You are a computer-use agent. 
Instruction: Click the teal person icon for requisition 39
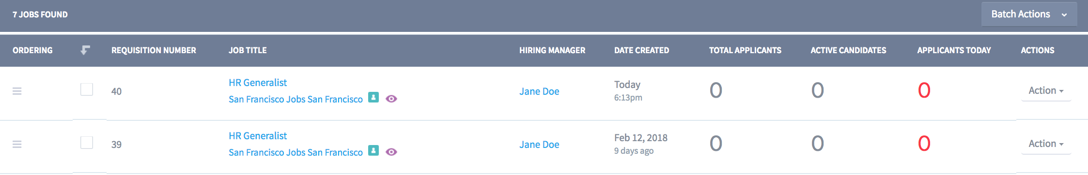373,150
